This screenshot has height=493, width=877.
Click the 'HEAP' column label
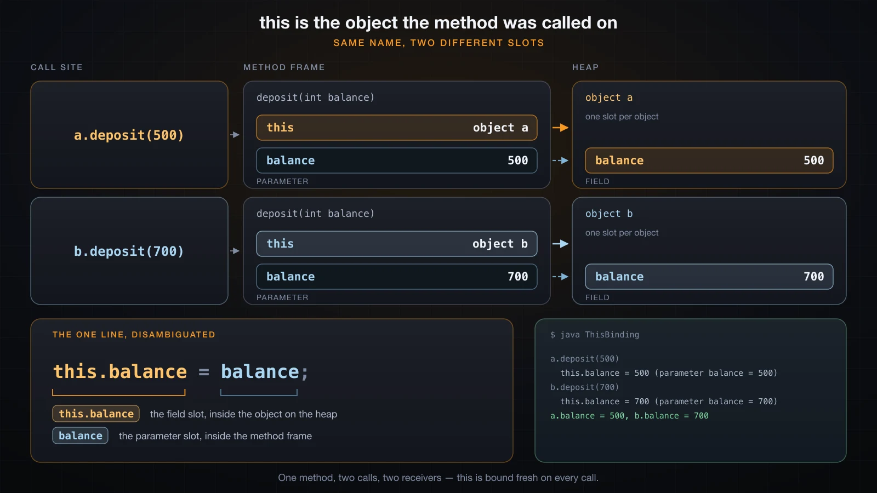[x=585, y=67]
